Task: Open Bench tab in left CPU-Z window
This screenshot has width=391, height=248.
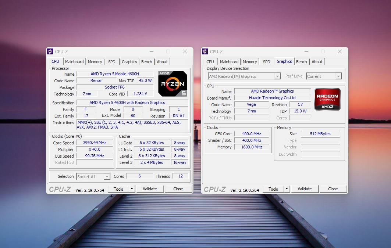Action: [147, 62]
